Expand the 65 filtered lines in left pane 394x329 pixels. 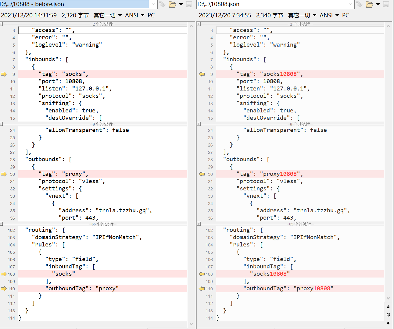click(2, 224)
